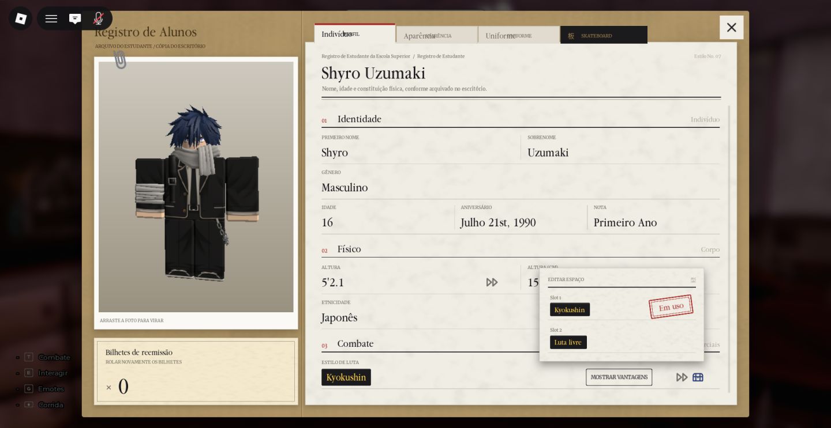This screenshot has width=831, height=428.
Task: Click the reroll ticket count '0'
Action: coord(123,387)
